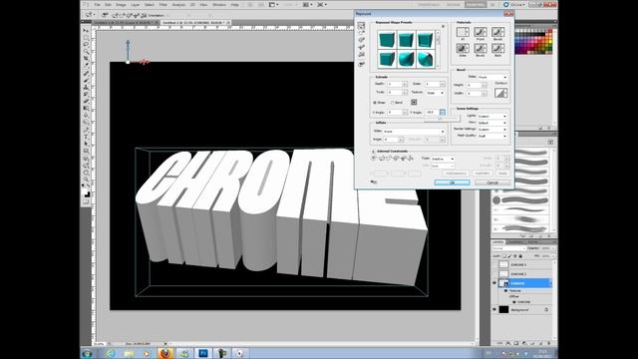Click the add layer mask icon
Image resolution: width=638 pixels, height=359 pixels.
pos(516,343)
